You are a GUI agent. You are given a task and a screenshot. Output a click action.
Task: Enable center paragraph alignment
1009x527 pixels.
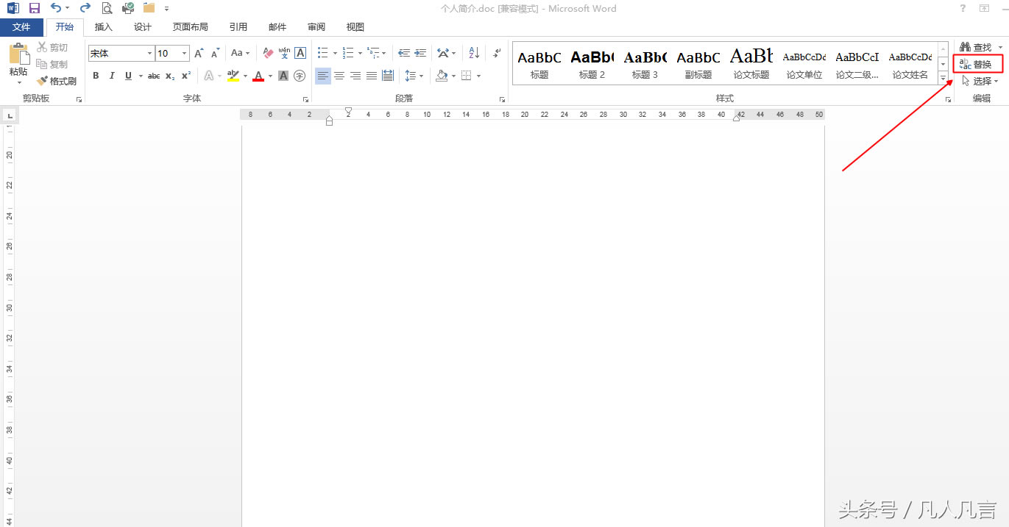[339, 76]
